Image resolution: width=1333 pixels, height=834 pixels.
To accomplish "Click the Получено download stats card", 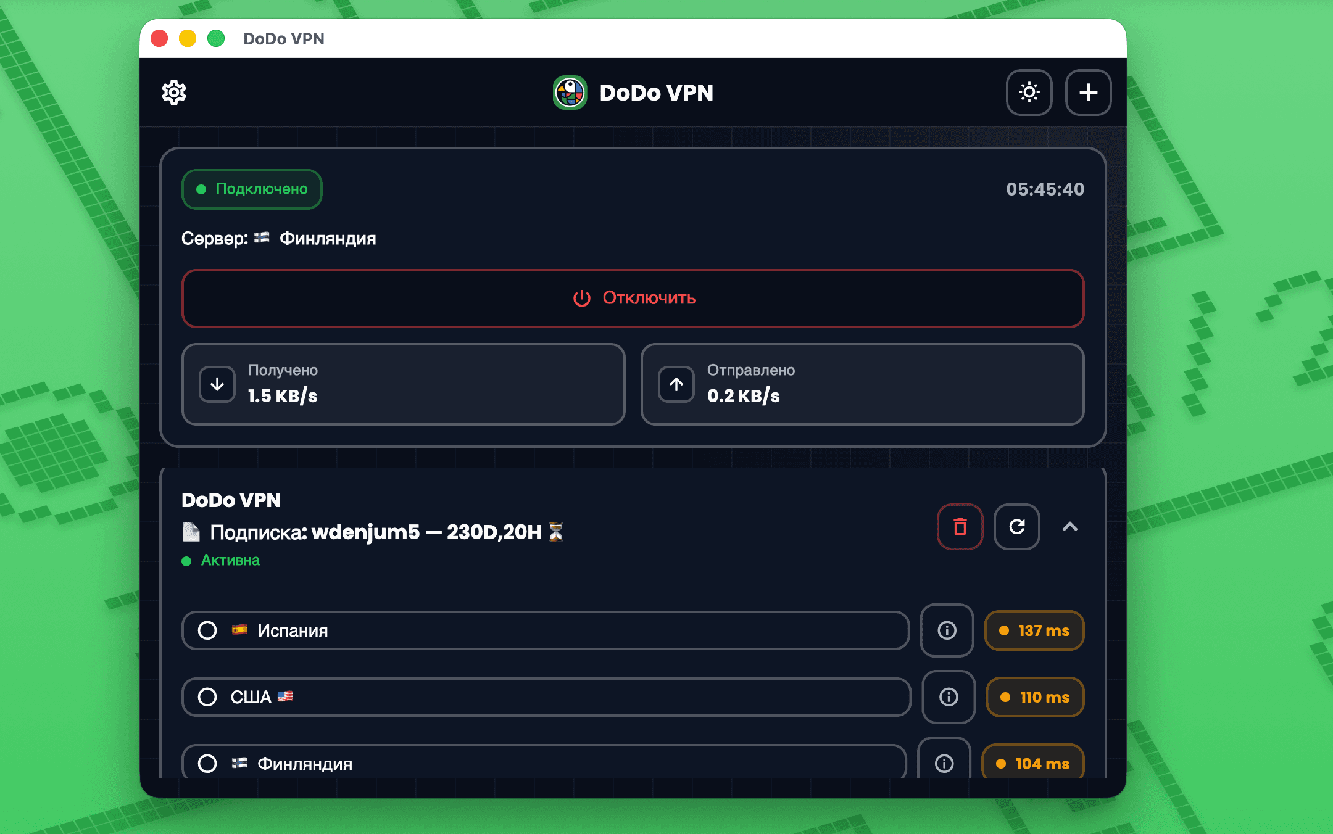I will tap(404, 384).
